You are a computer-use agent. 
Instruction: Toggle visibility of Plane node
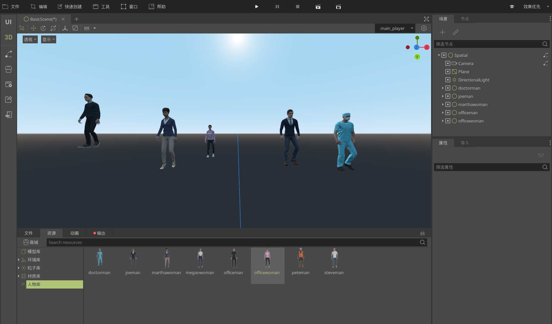[x=448, y=72]
